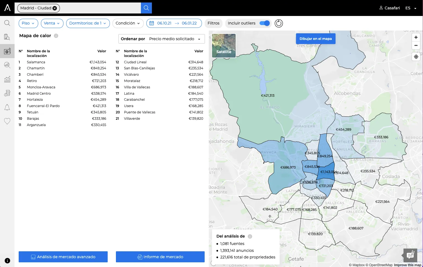Click the locate me map button
Screen dimensions: 423x267
point(416,57)
